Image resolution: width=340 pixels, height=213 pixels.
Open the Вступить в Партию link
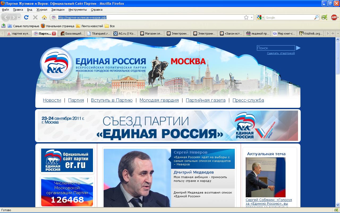pos(112,100)
